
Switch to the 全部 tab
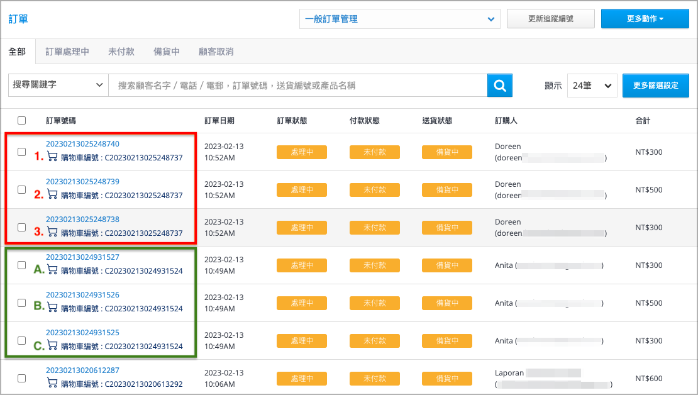click(18, 52)
